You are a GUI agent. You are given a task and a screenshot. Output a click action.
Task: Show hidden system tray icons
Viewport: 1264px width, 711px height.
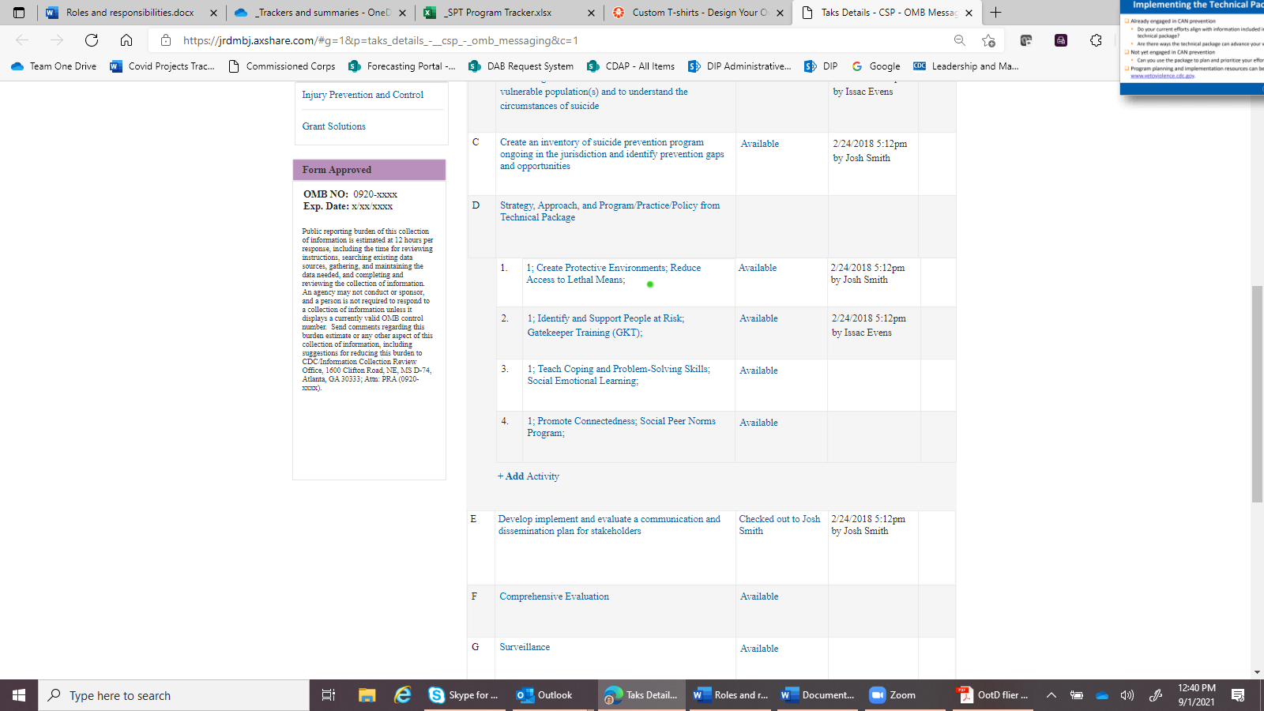1051,695
